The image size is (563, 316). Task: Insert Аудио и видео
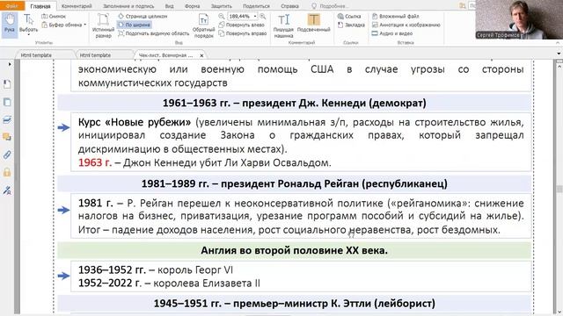(392, 33)
